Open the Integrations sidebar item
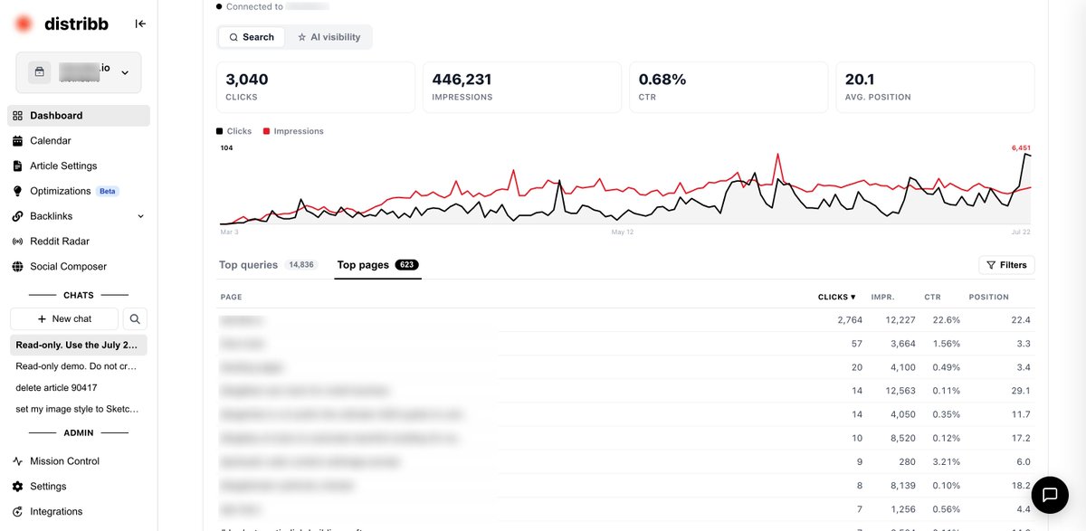1086x531 pixels. (79, 512)
